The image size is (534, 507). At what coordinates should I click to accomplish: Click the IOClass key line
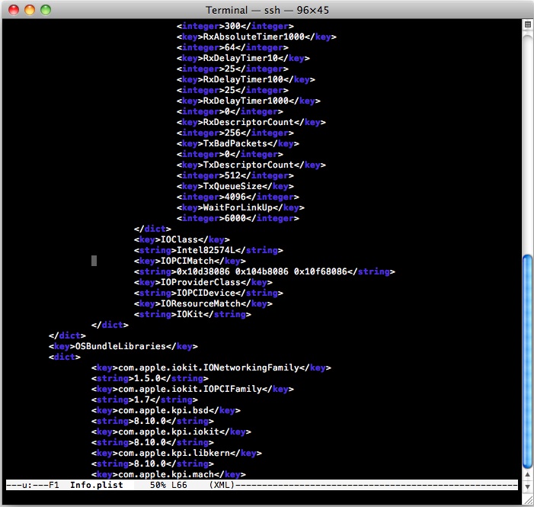(182, 239)
